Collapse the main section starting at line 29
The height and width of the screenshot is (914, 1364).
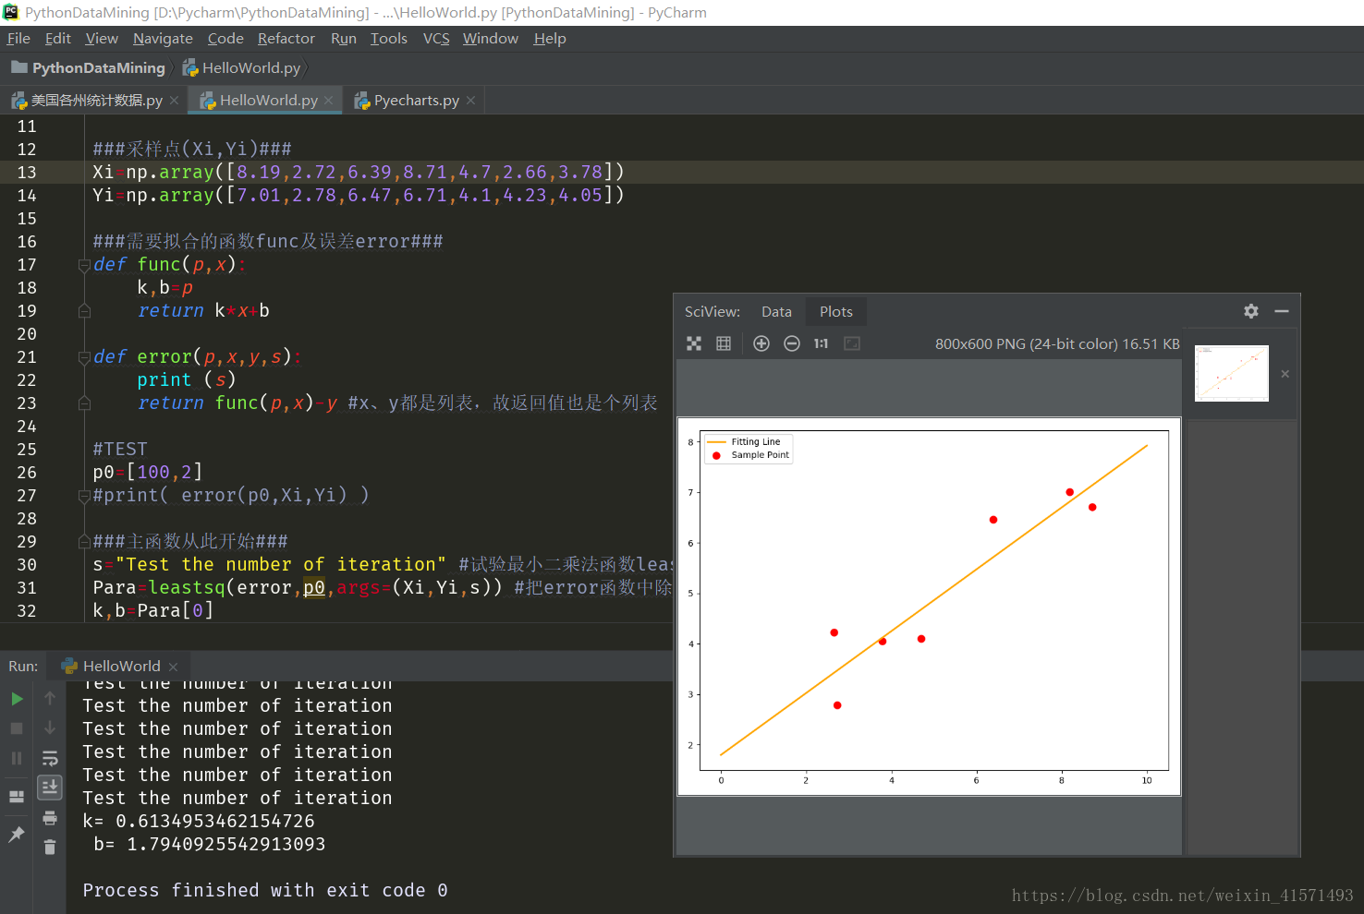(84, 541)
